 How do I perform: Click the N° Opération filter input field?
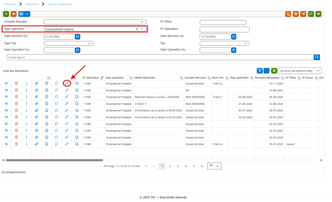click(224, 29)
